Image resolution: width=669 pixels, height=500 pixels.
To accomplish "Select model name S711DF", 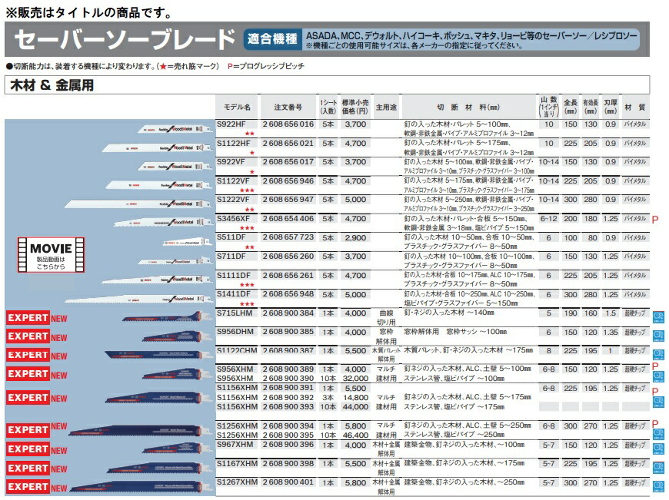I will pos(231,257).
